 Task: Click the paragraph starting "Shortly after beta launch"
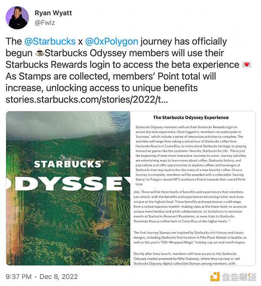[191, 257]
